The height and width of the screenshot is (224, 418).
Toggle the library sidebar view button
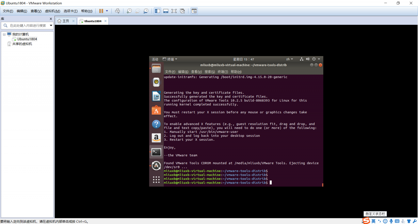(157, 11)
